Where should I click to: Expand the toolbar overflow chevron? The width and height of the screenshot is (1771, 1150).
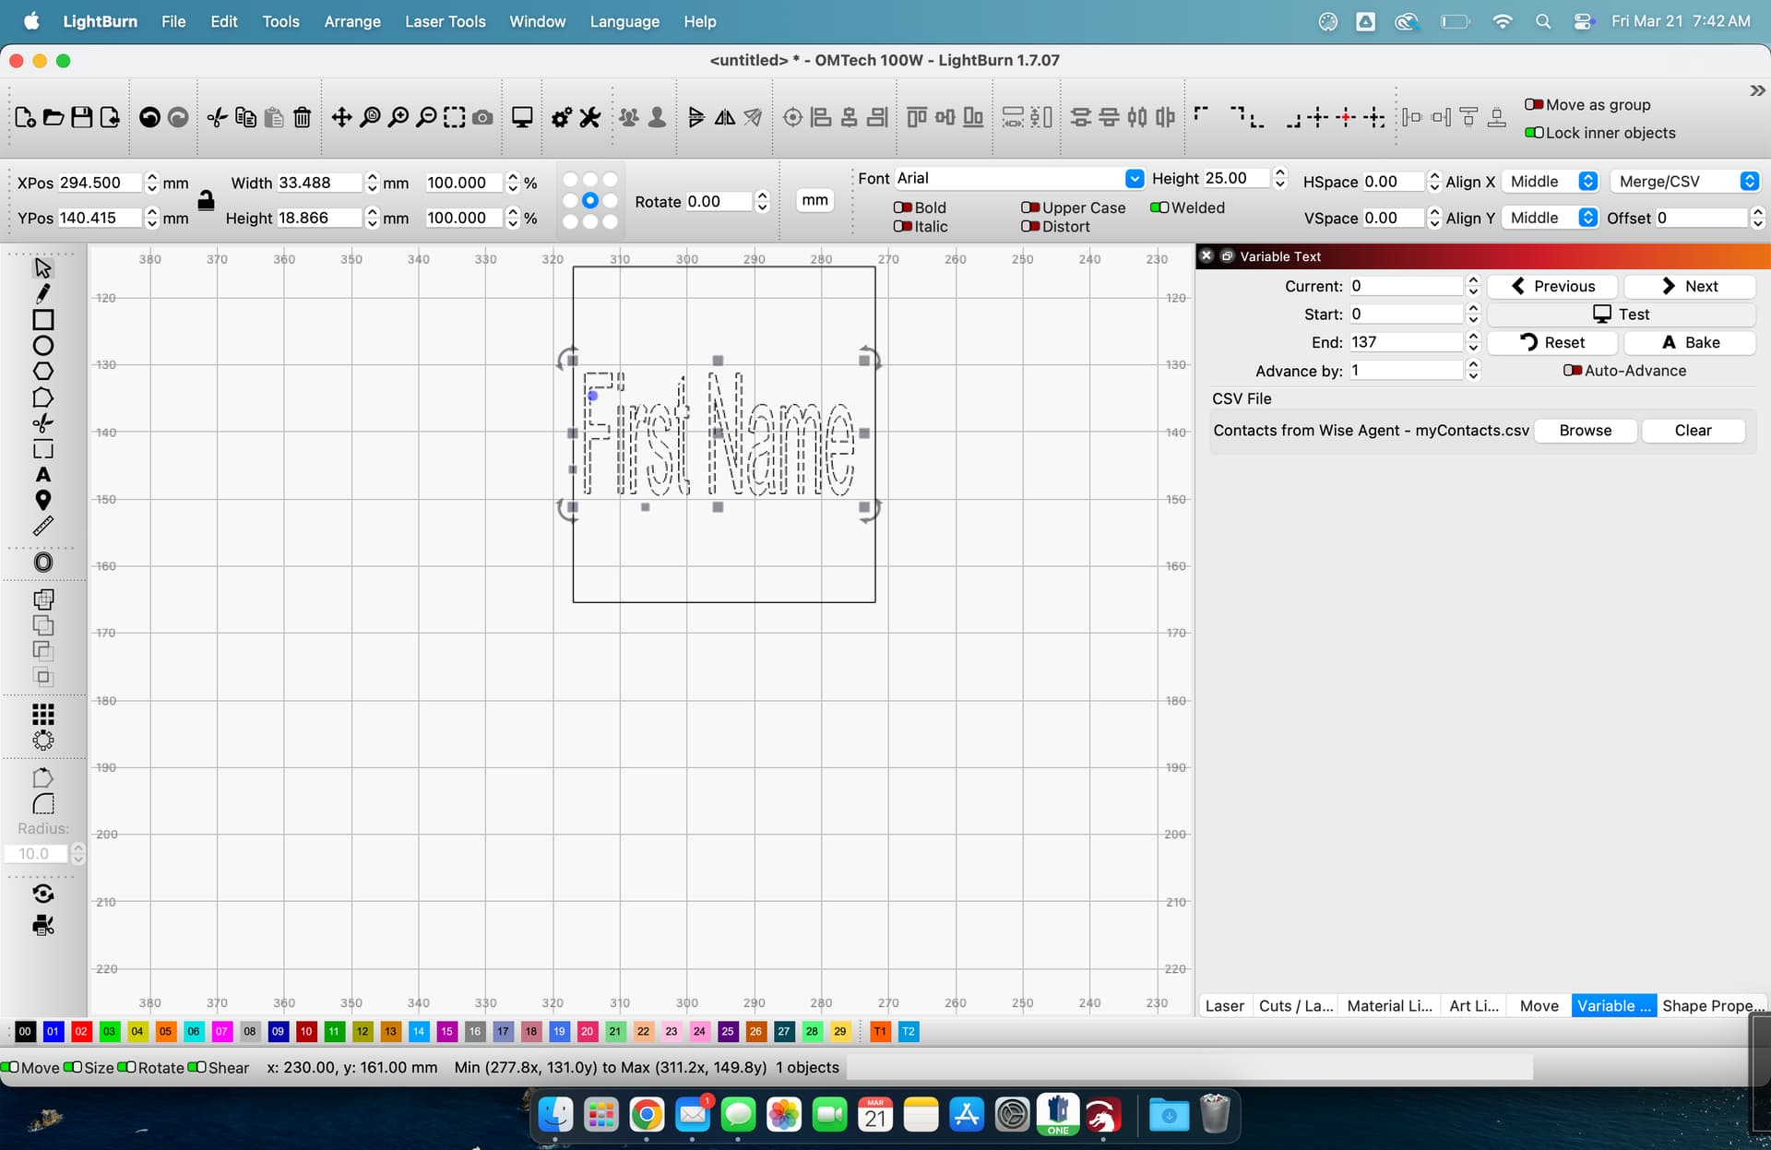[1757, 90]
